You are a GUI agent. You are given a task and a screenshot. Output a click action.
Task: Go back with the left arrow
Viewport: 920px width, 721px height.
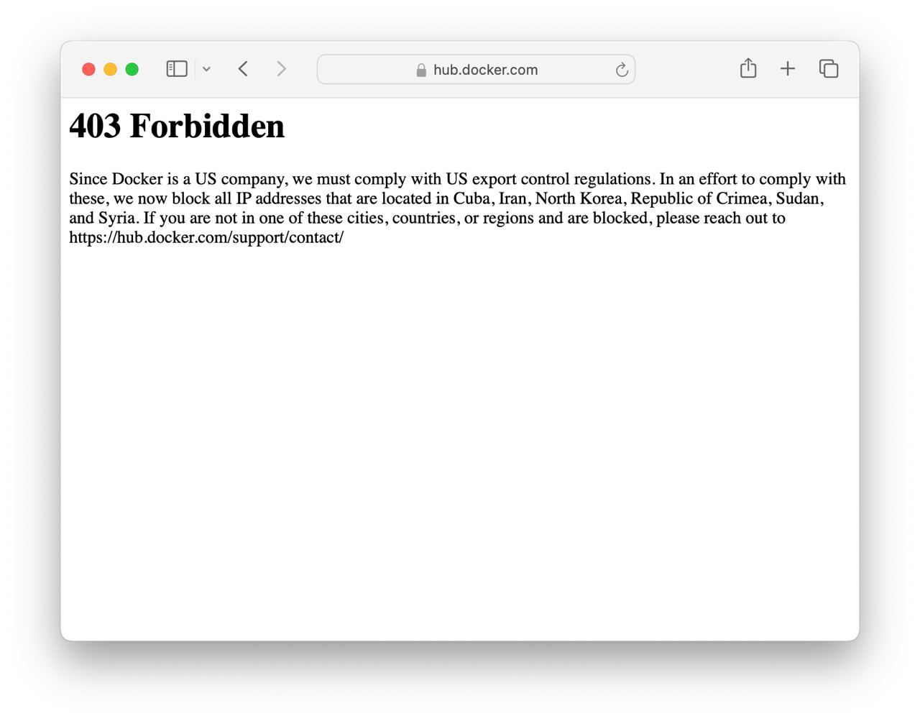243,69
